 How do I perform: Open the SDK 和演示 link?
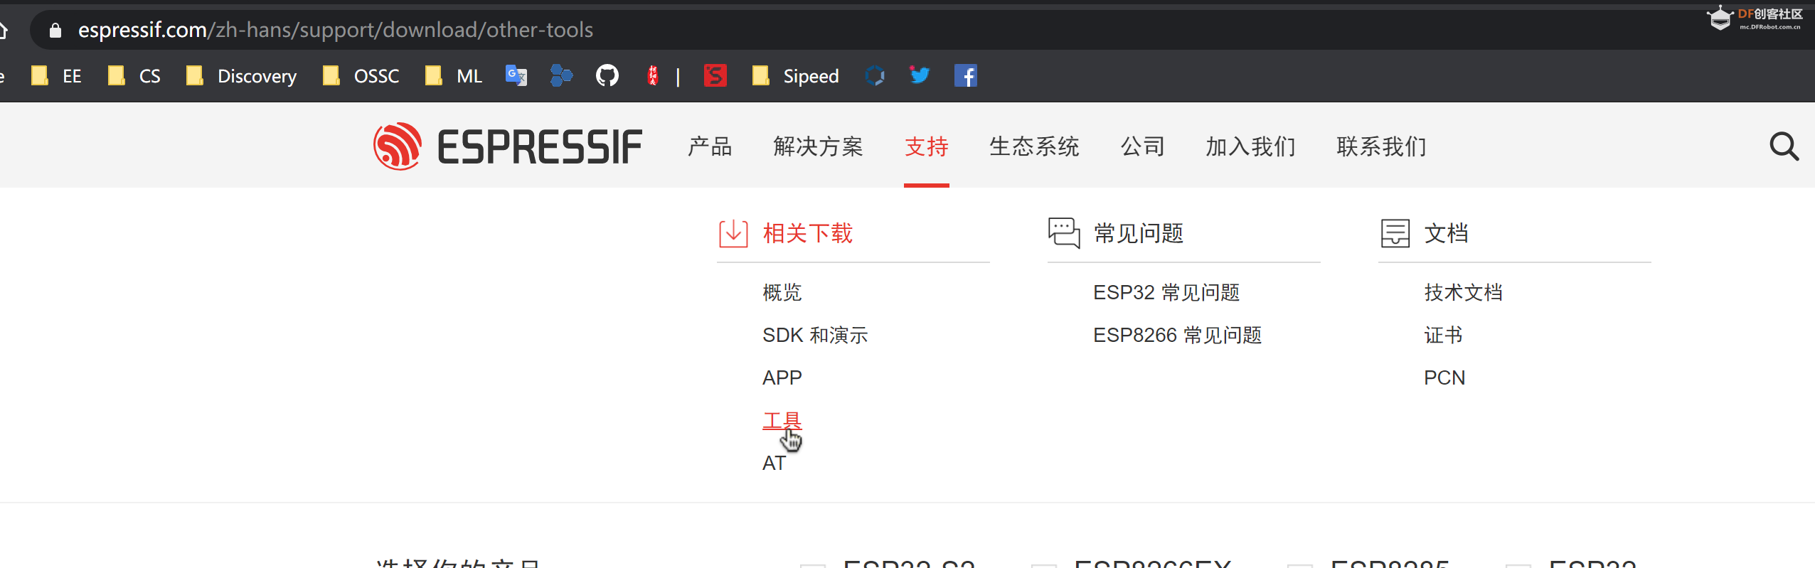[815, 335]
